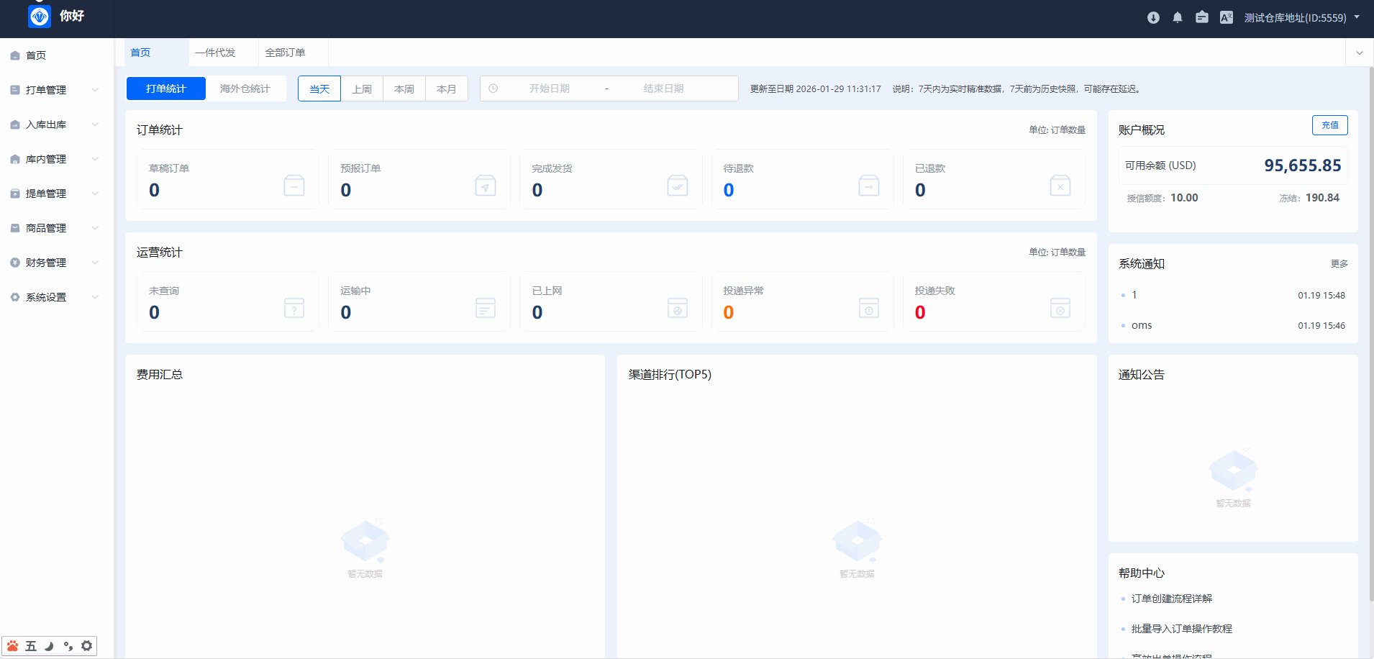Open the notification bell icon
1374x659 pixels.
pyautogui.click(x=1178, y=18)
